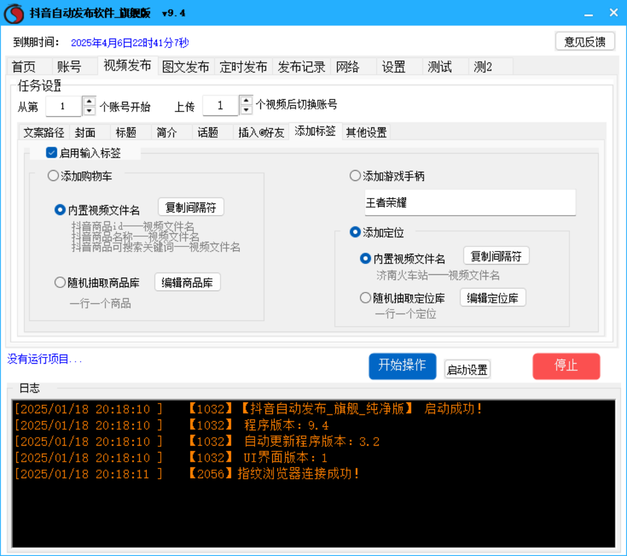Click the hint text 一行一个商品
Viewport: 627px width, 556px height.
click(101, 303)
